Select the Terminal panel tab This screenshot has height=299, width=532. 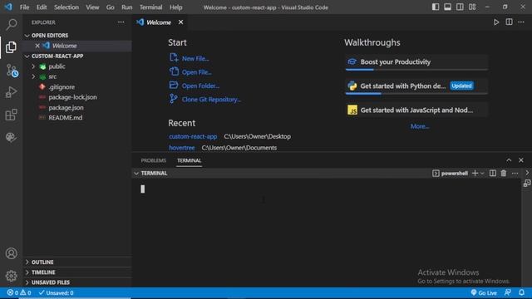(x=189, y=160)
